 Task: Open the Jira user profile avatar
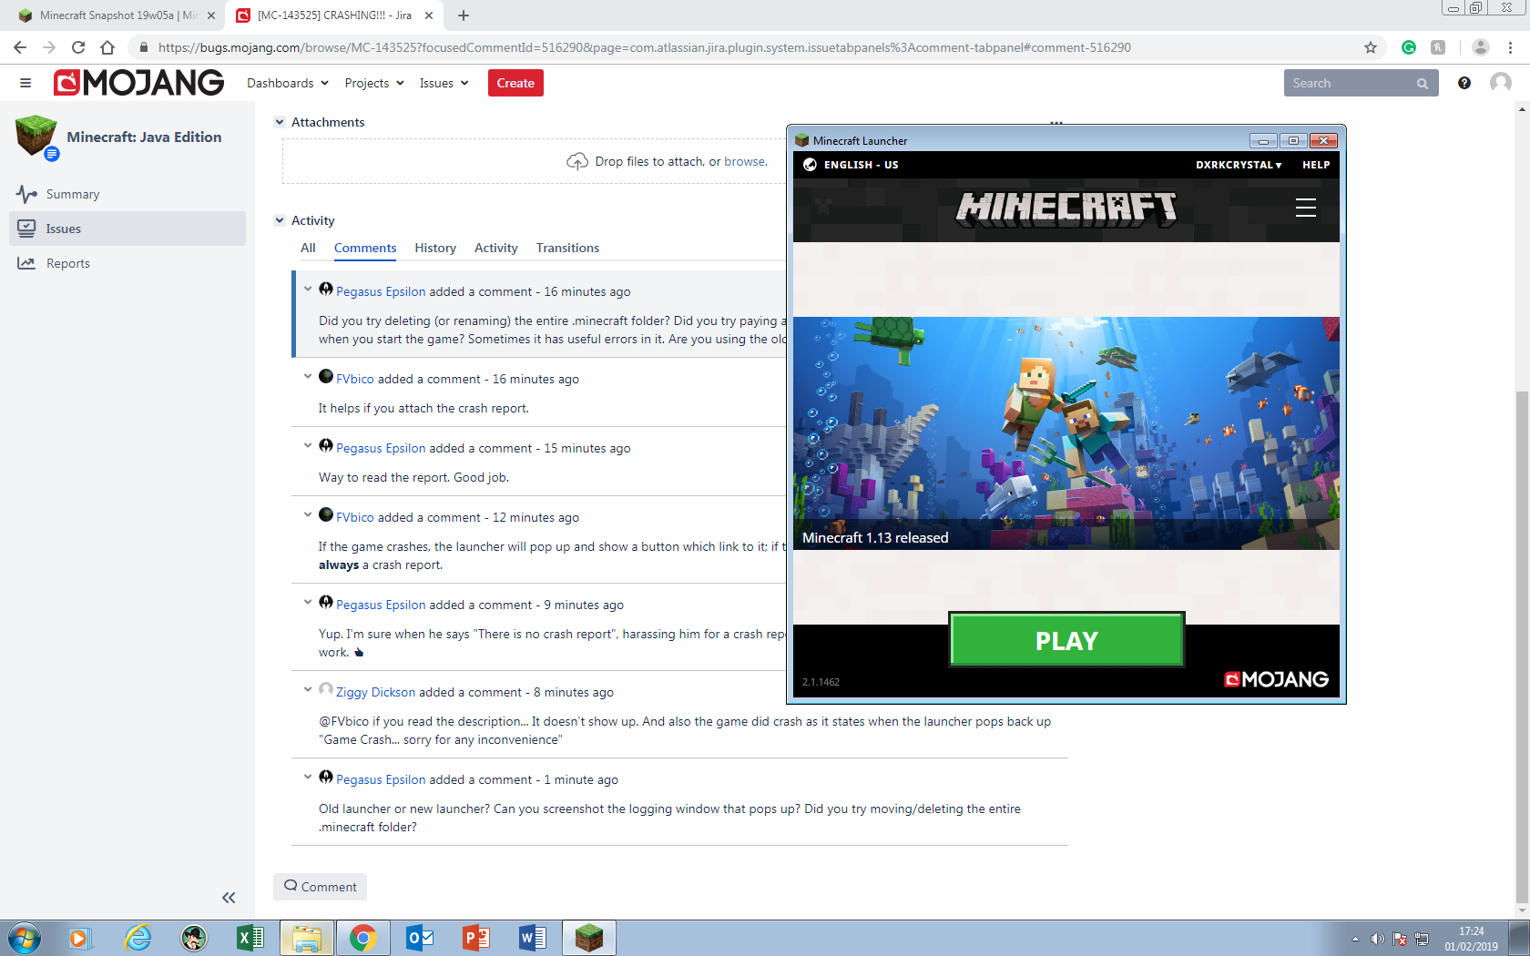[1501, 83]
